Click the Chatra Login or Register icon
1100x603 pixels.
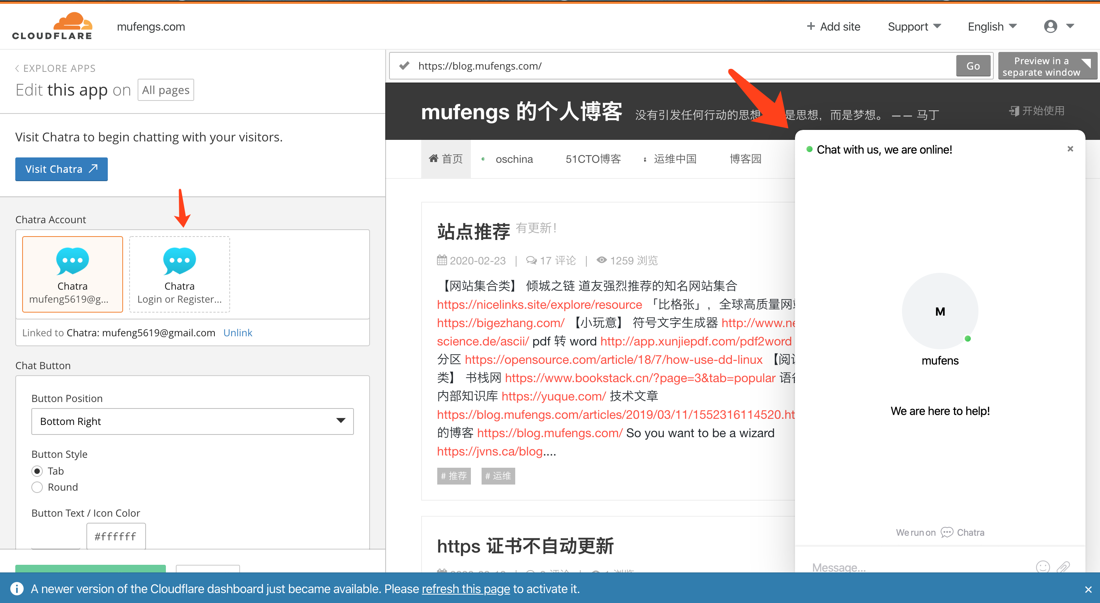pos(179,261)
